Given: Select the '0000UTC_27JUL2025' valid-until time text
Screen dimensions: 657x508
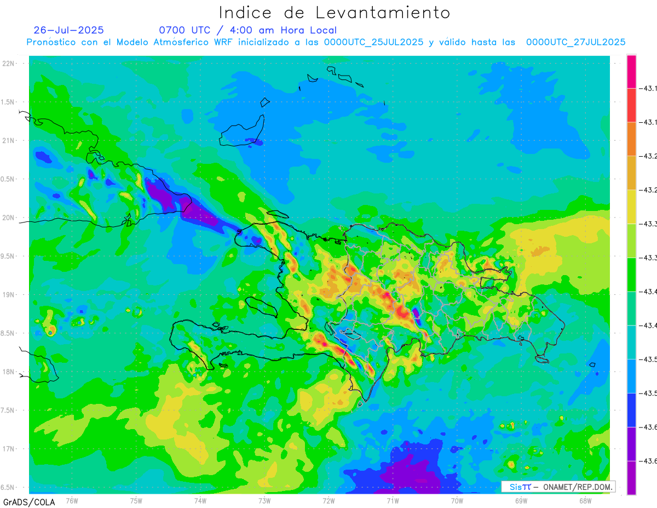Looking at the screenshot, I should (575, 42).
